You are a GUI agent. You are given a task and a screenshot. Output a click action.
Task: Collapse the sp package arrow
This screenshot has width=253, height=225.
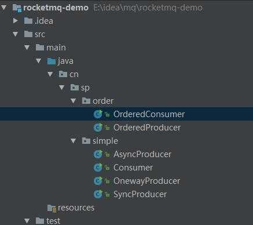[62, 88]
